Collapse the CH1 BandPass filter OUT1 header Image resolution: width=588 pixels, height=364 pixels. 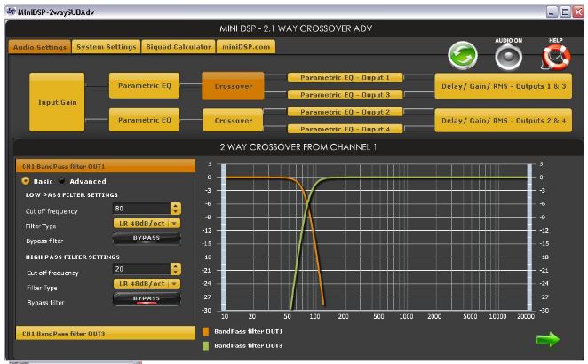(x=106, y=166)
